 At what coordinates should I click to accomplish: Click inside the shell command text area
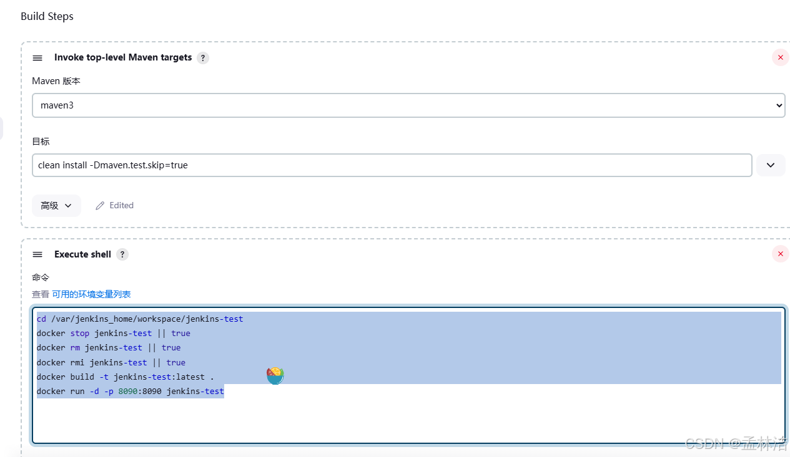(408, 375)
